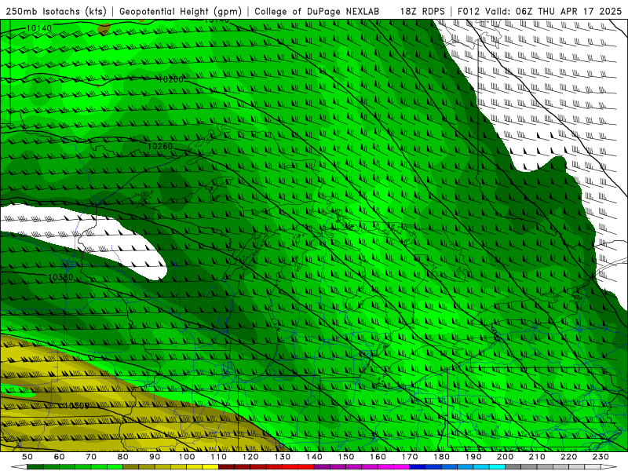Click the magenta segment of the color bar
The width and height of the screenshot is (628, 471).
click(x=401, y=467)
